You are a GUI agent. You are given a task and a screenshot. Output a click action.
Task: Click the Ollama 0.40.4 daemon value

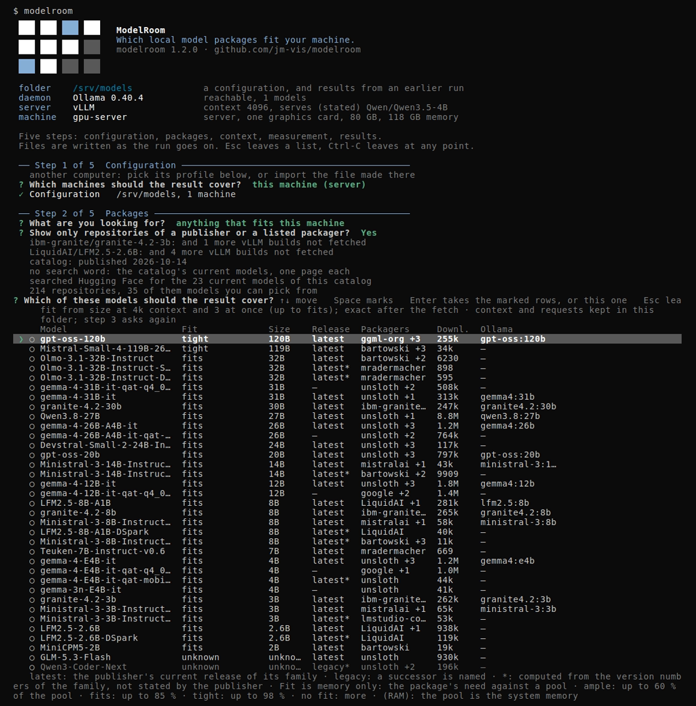(108, 98)
